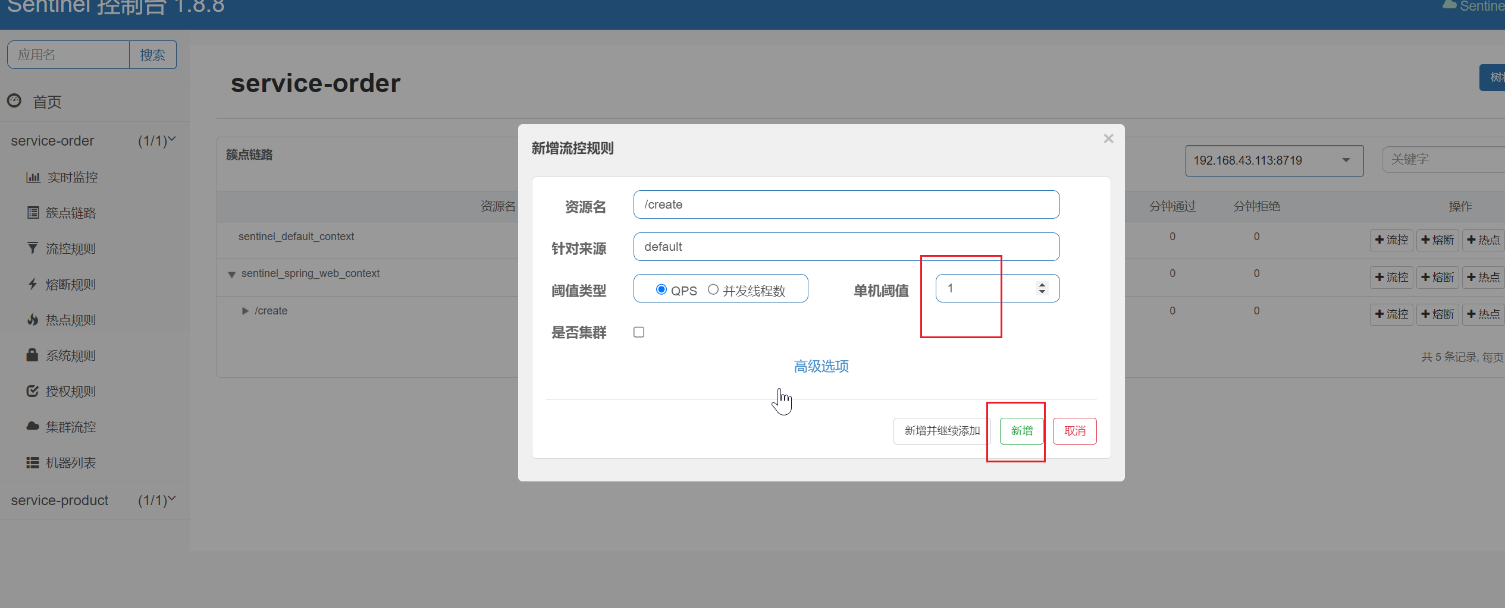The image size is (1505, 608).
Task: Open 授权规则 menu item
Action: [x=71, y=391]
